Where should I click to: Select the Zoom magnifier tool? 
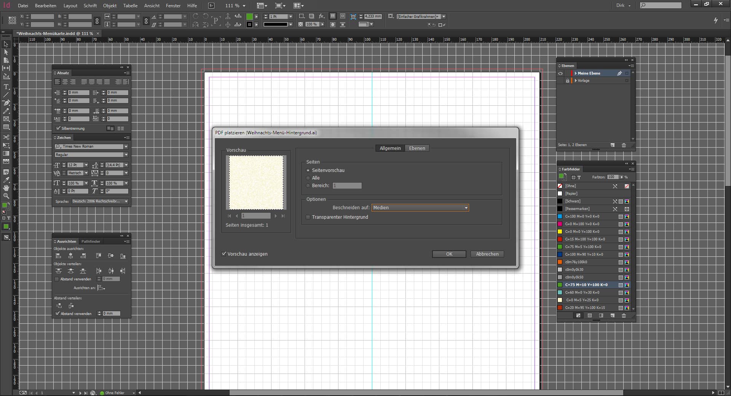[x=6, y=196]
